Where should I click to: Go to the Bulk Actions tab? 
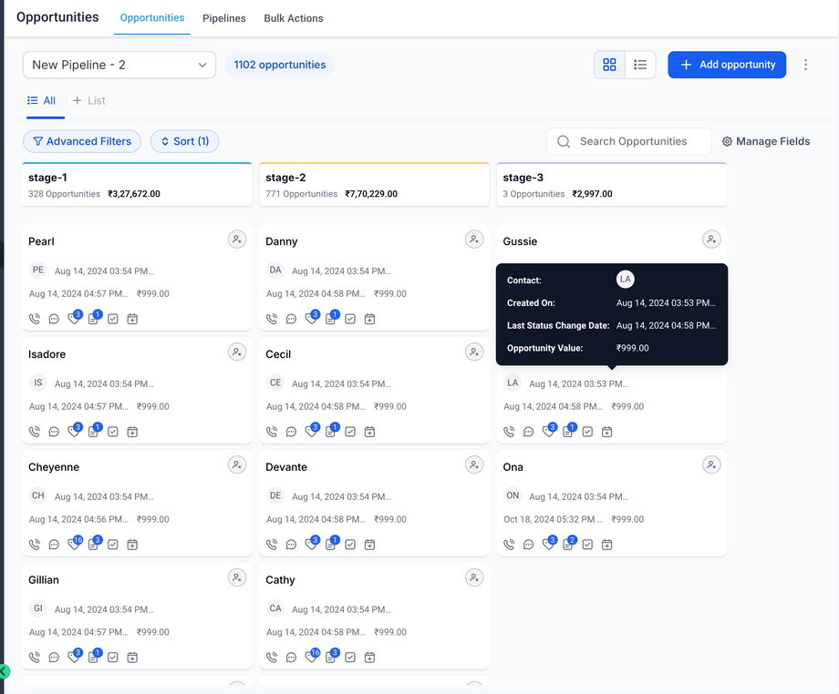coord(293,18)
